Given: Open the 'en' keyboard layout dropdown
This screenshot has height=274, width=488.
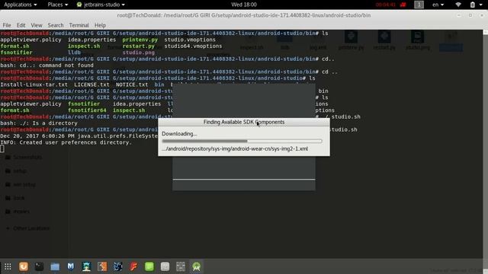Looking at the screenshot, I should point(438,5).
